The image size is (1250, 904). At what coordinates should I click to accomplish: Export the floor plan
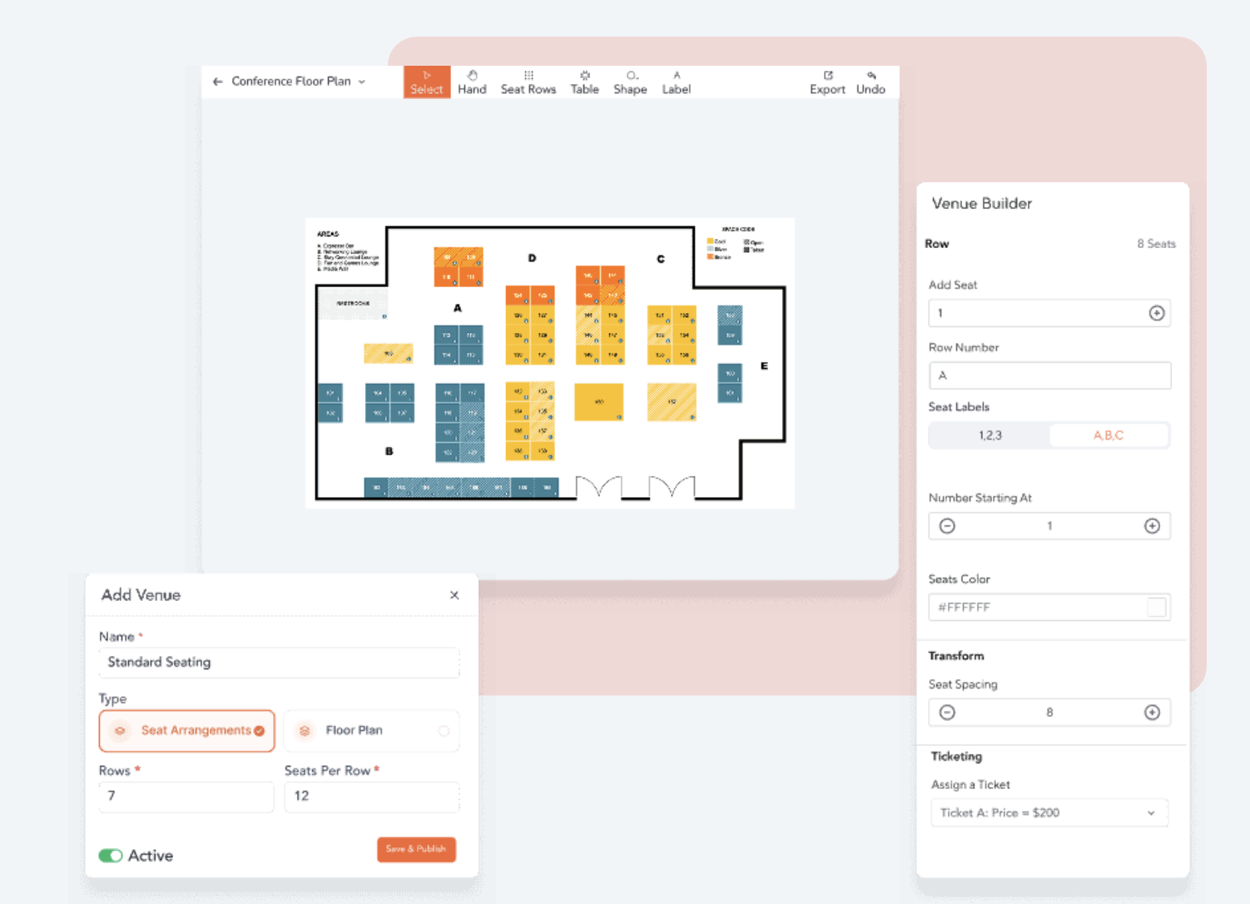tap(827, 82)
